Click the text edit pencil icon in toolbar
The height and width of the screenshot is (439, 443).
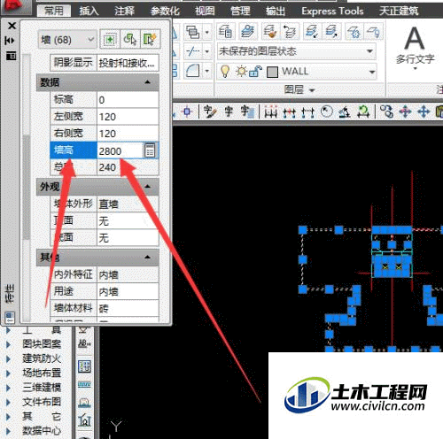[x=210, y=112]
